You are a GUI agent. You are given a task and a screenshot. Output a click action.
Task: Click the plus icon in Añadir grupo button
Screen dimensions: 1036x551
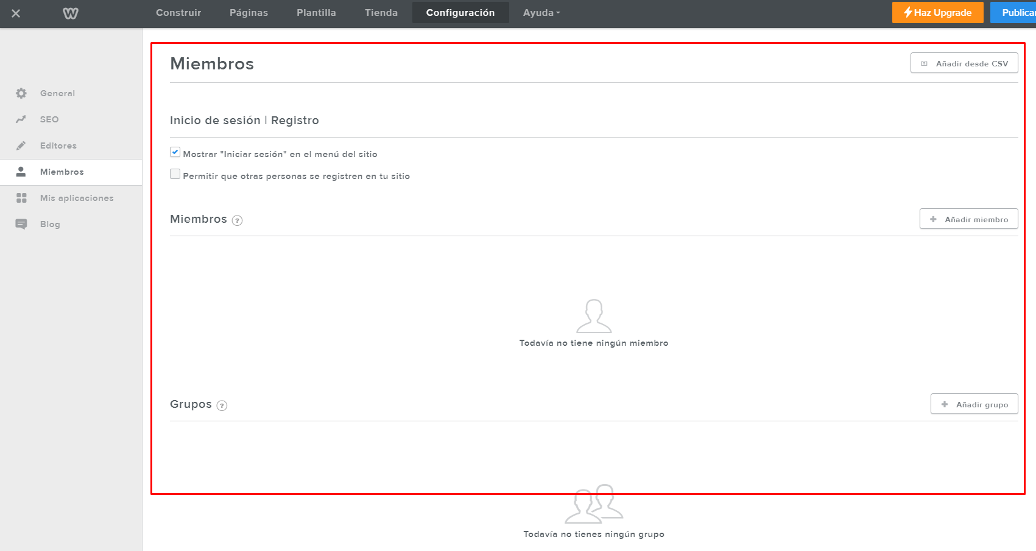[945, 404]
